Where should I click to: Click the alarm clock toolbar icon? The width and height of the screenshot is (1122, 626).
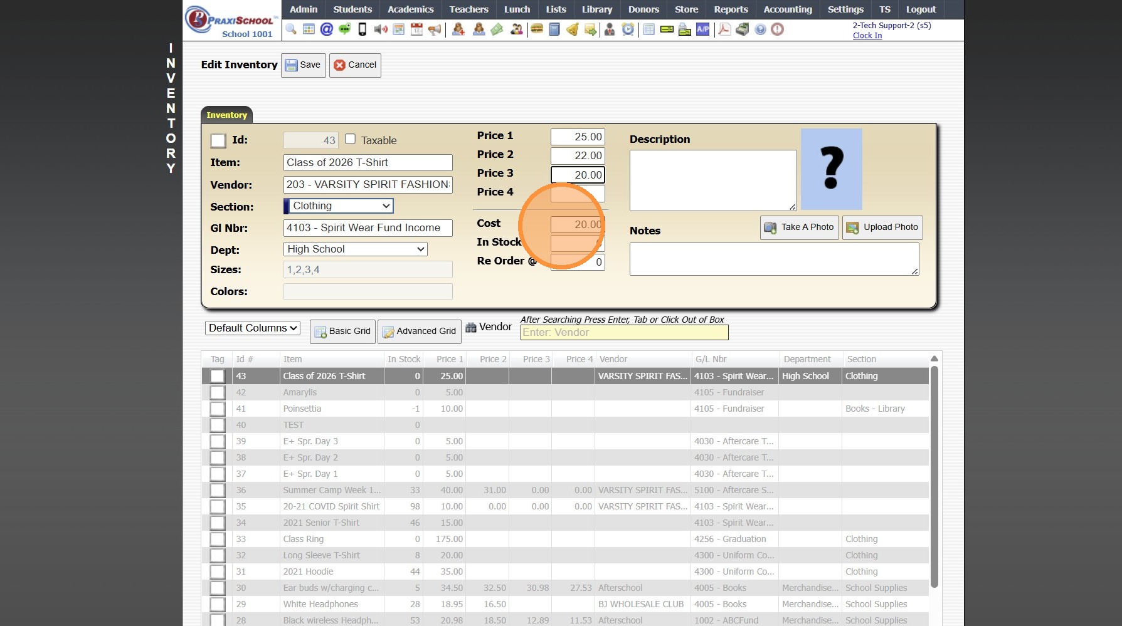628,29
